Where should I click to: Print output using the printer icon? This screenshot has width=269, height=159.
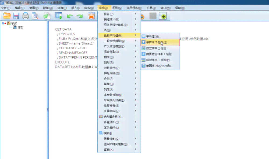26,16
